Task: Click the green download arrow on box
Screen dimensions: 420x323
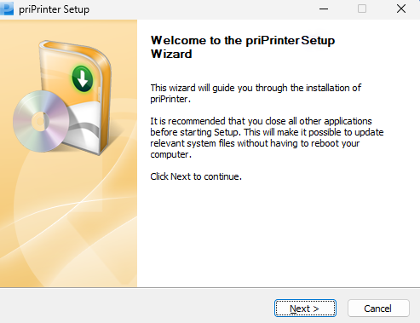Action: [x=83, y=78]
